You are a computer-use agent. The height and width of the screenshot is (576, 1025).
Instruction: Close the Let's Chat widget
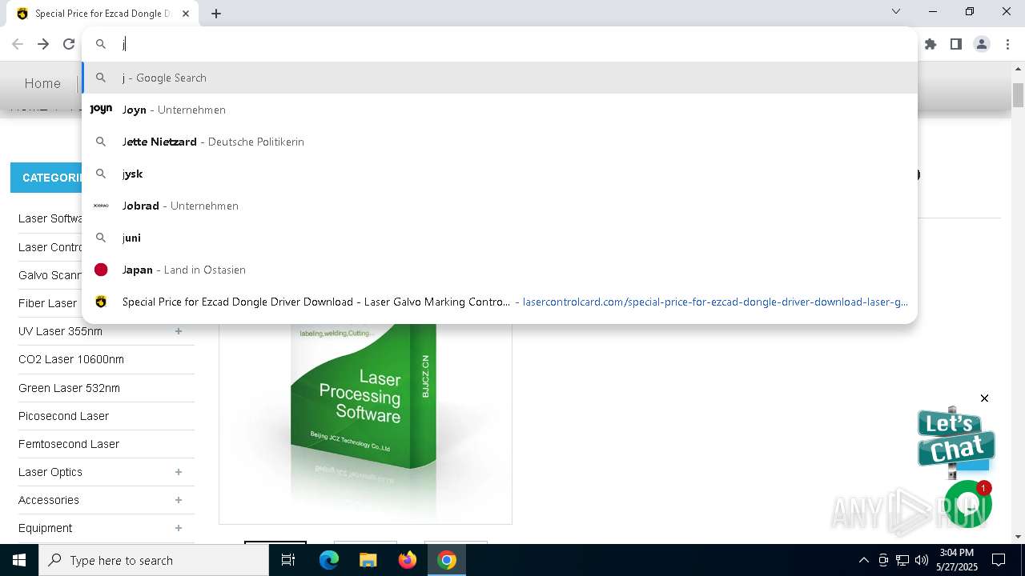tap(984, 398)
